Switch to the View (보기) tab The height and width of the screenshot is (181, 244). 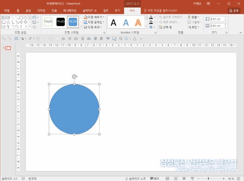(x=117, y=10)
